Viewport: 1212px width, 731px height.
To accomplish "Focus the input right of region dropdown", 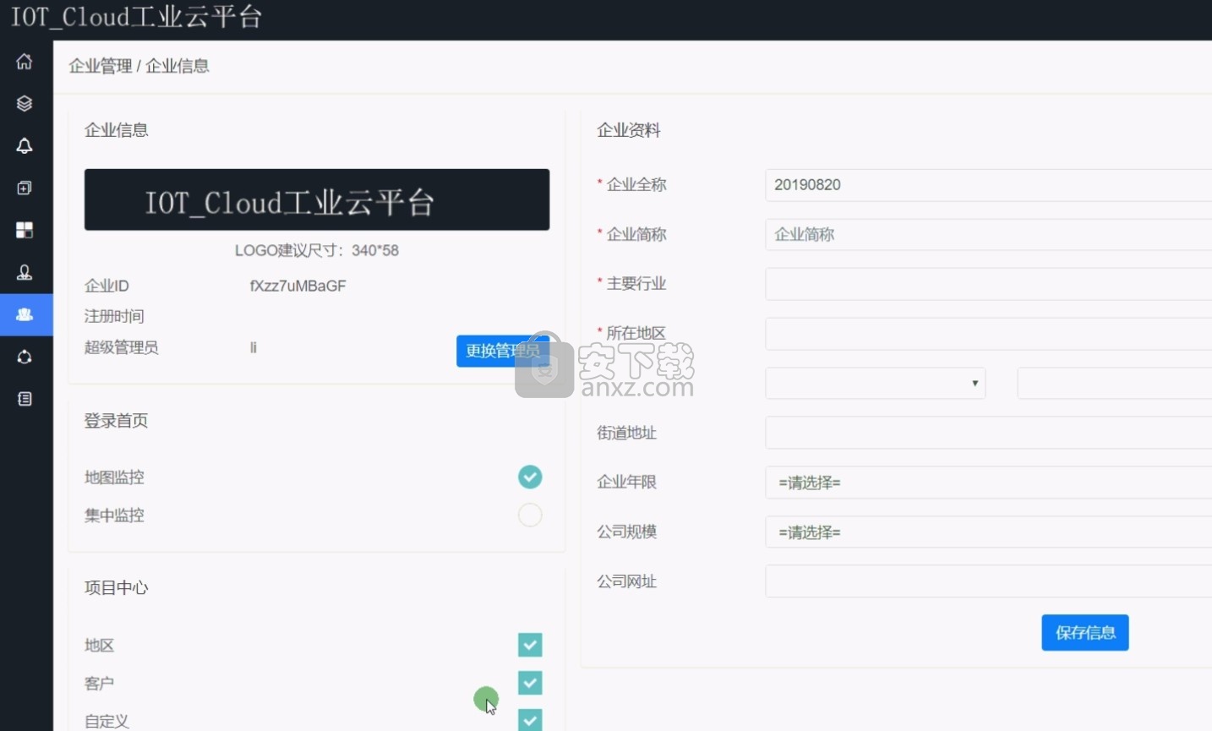I will click(1115, 383).
